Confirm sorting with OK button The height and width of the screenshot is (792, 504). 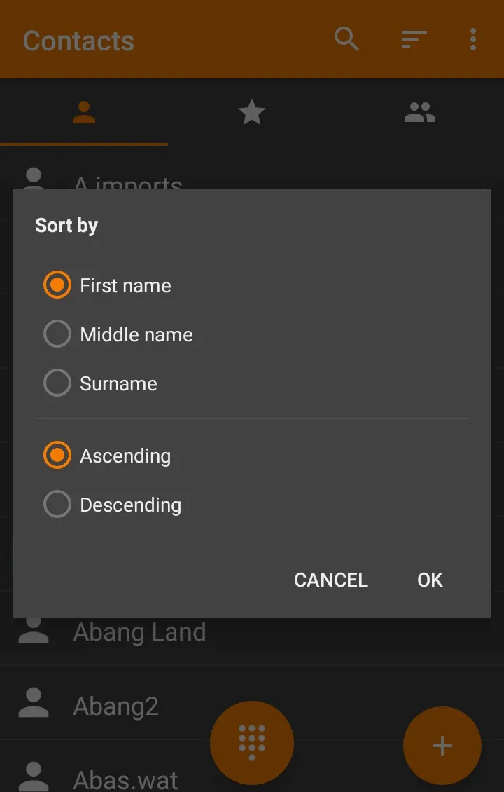coord(430,580)
